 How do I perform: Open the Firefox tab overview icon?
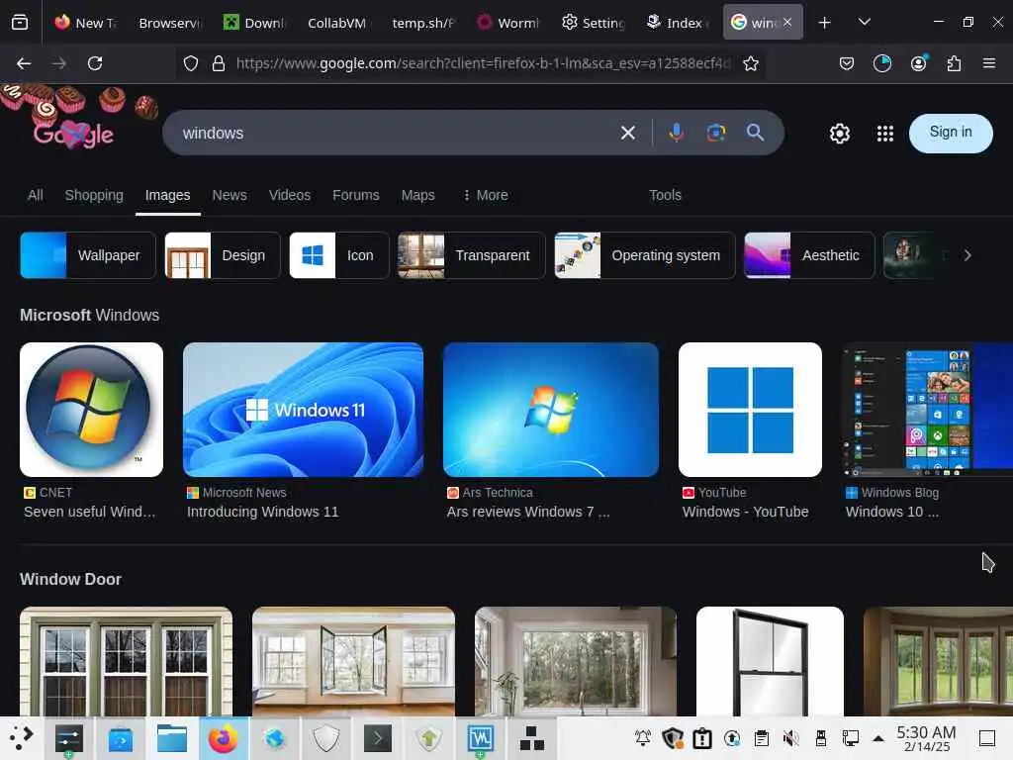tap(20, 23)
